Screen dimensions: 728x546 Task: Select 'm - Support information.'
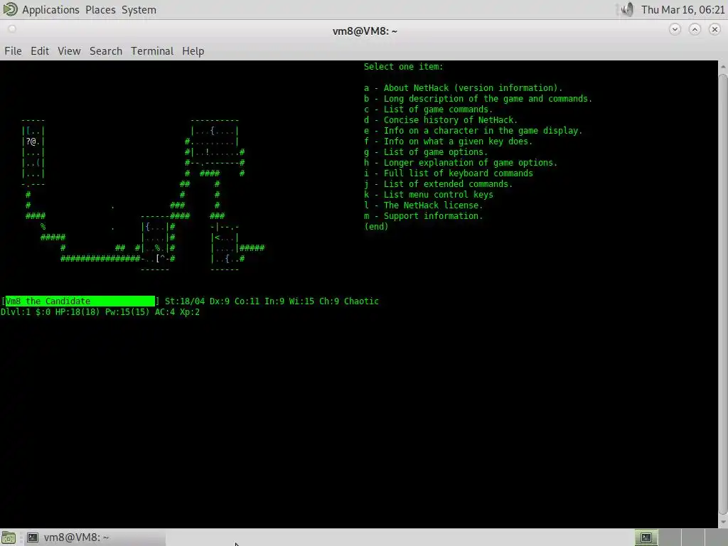[423, 216]
